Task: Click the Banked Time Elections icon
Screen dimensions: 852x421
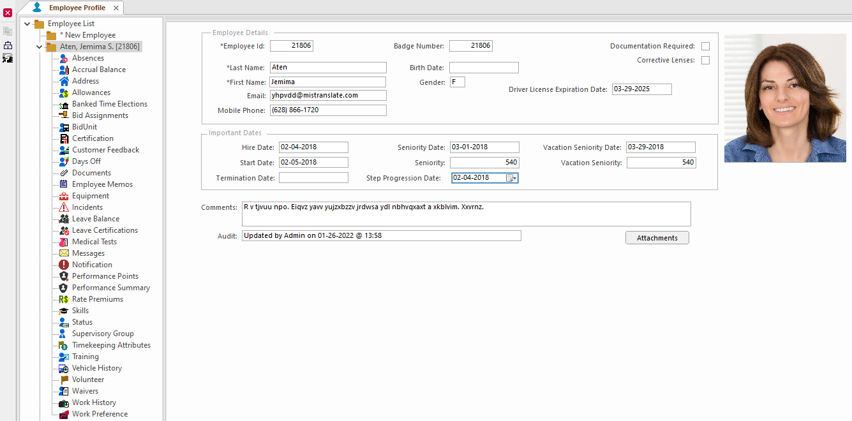Action: tap(64, 104)
